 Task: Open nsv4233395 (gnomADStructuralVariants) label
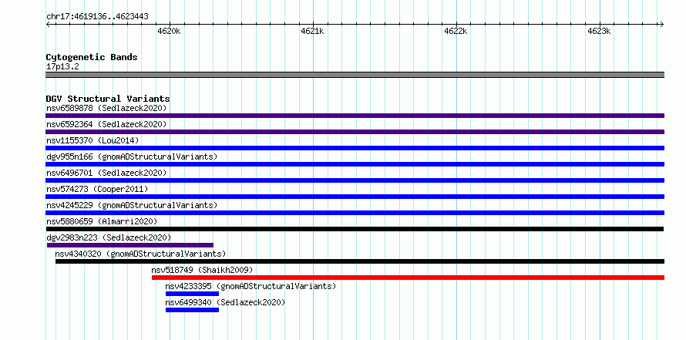[x=251, y=286]
